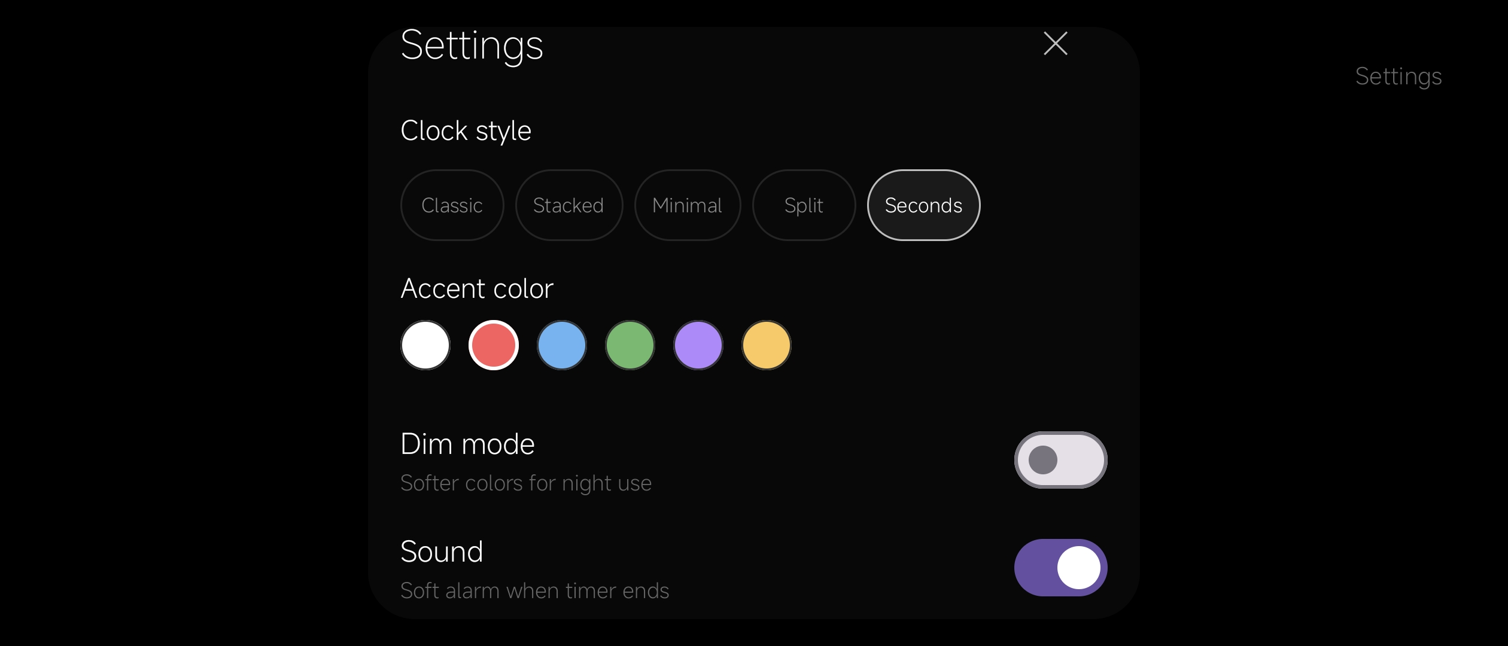Select the blue accent color
The width and height of the screenshot is (1508, 646).
click(562, 345)
